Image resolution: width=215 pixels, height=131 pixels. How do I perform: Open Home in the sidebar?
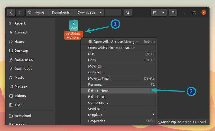(x=30, y=42)
